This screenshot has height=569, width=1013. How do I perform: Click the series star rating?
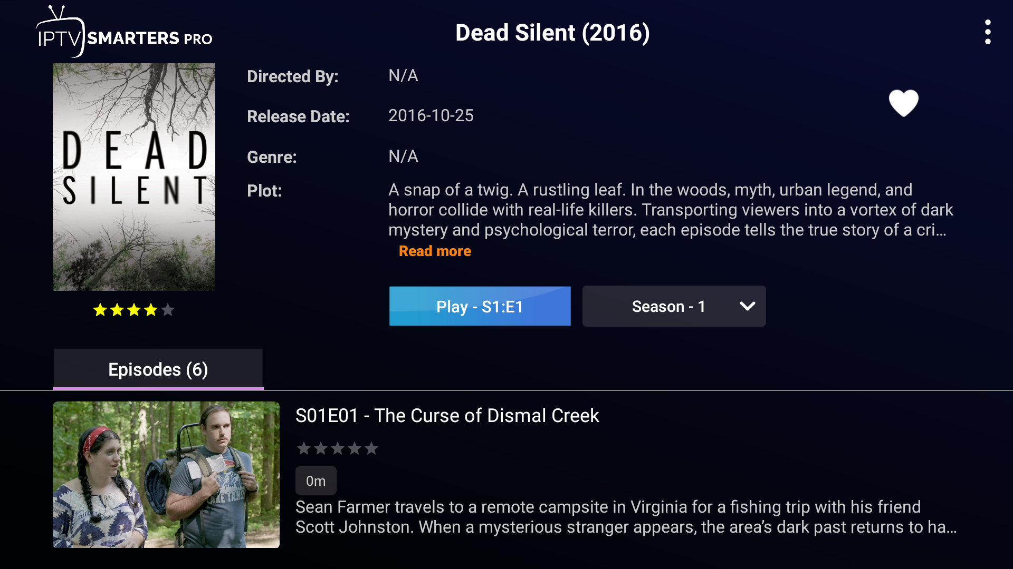coord(133,310)
